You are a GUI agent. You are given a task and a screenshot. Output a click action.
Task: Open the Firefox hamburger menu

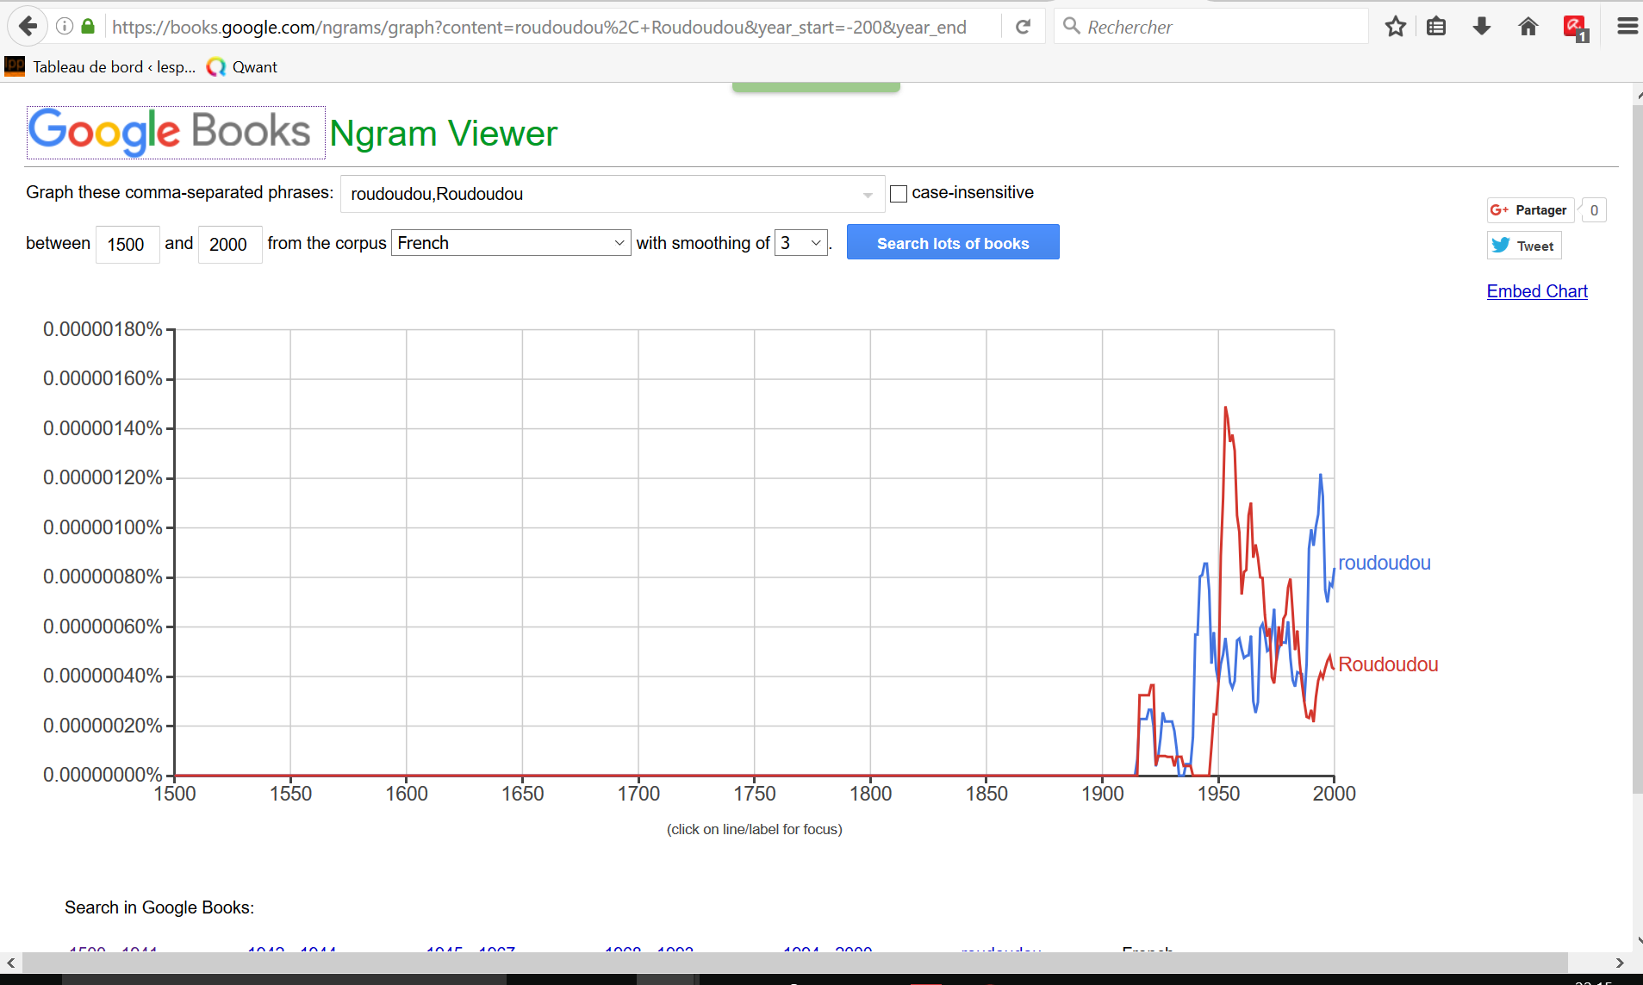click(1627, 27)
